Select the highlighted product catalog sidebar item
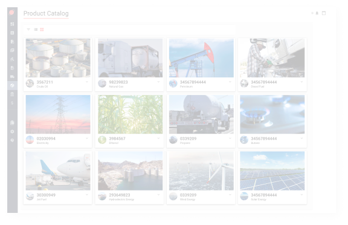The width and height of the screenshot is (348, 225). pyautogui.click(x=12, y=85)
